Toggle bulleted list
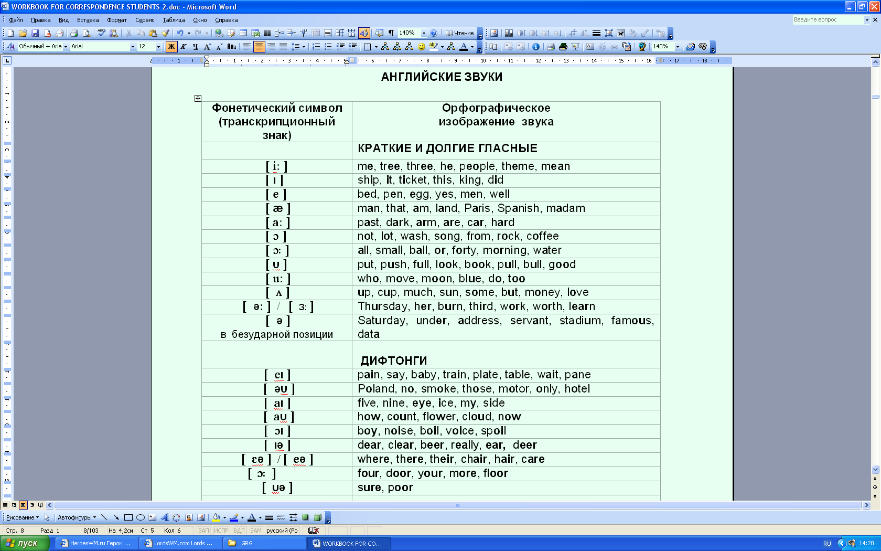 [328, 47]
